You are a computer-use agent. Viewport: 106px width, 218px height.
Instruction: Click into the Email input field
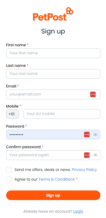pos(53,94)
